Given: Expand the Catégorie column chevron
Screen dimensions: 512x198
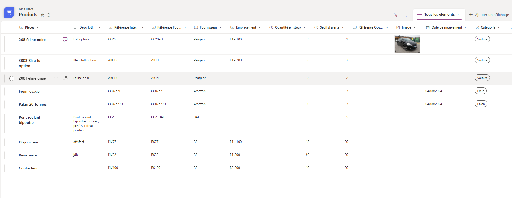Looking at the screenshot, I should coord(499,27).
